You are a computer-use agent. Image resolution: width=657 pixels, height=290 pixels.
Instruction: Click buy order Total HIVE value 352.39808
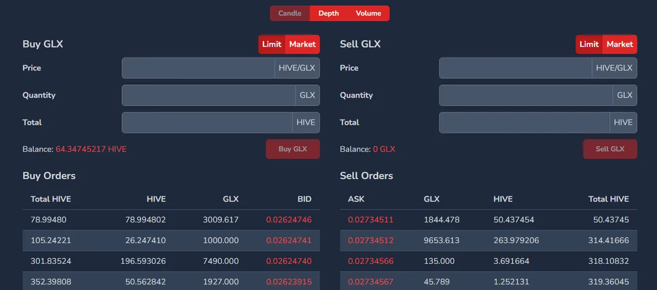[x=51, y=282]
